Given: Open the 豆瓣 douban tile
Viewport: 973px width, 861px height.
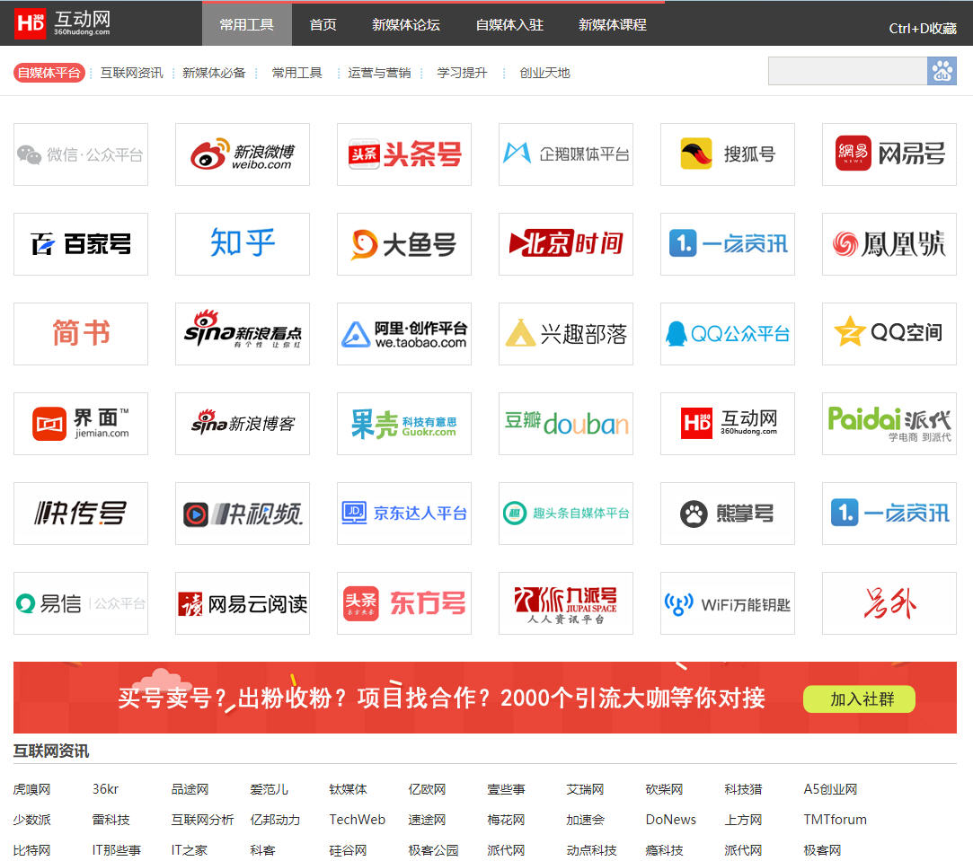Looking at the screenshot, I should pos(566,424).
